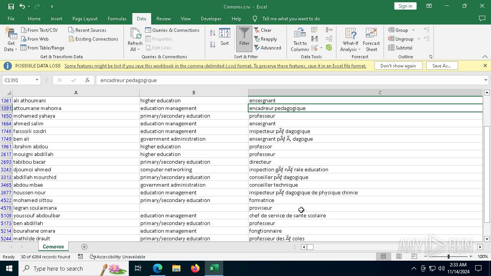Switch to Page Layout tab

(85, 18)
